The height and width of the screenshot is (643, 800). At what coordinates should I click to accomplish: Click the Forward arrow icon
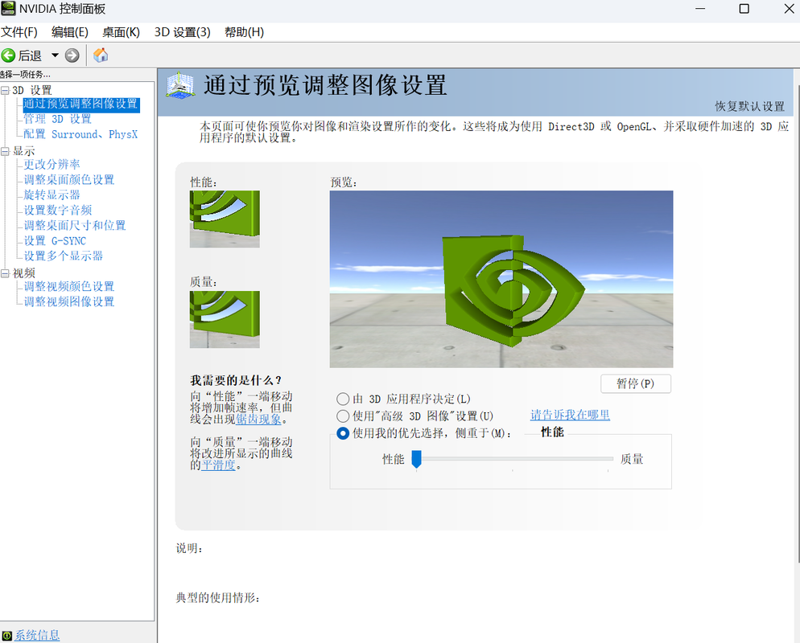click(72, 55)
